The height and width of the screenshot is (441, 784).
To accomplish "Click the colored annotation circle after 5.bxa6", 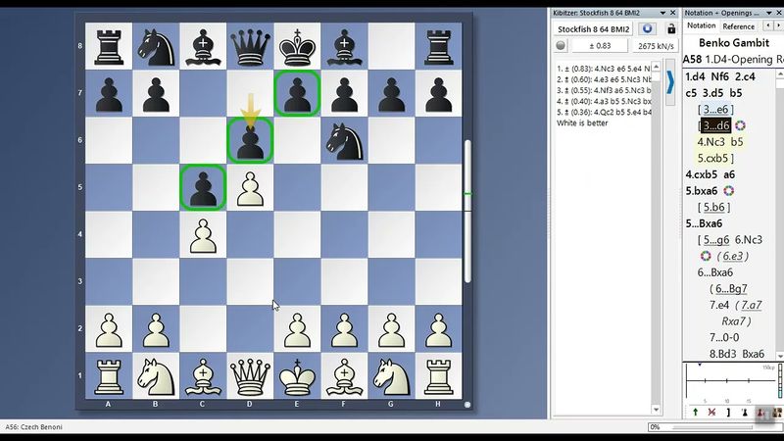I will (x=728, y=191).
